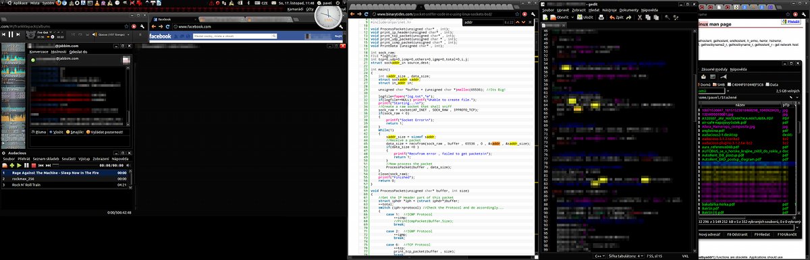Open Hledat menu in gedit
Screen dimensions: 810x260
tap(594, 10)
